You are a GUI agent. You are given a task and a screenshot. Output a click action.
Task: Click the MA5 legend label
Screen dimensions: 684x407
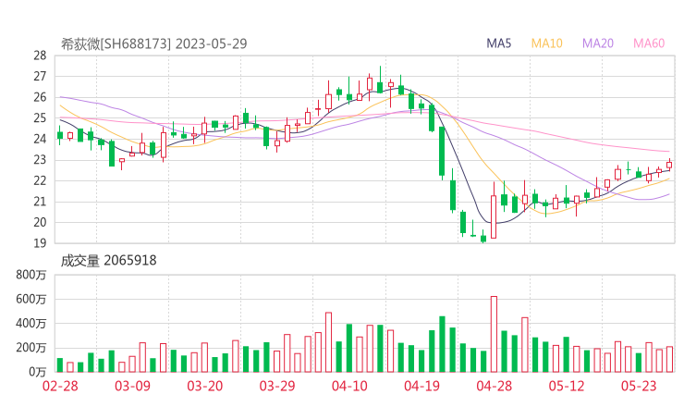(x=498, y=43)
